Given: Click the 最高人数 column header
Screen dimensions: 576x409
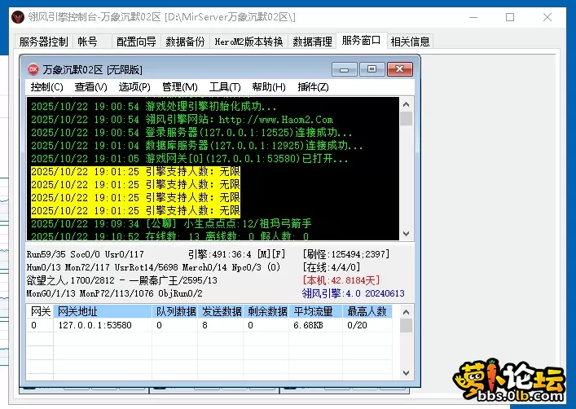Looking at the screenshot, I should (367, 311).
